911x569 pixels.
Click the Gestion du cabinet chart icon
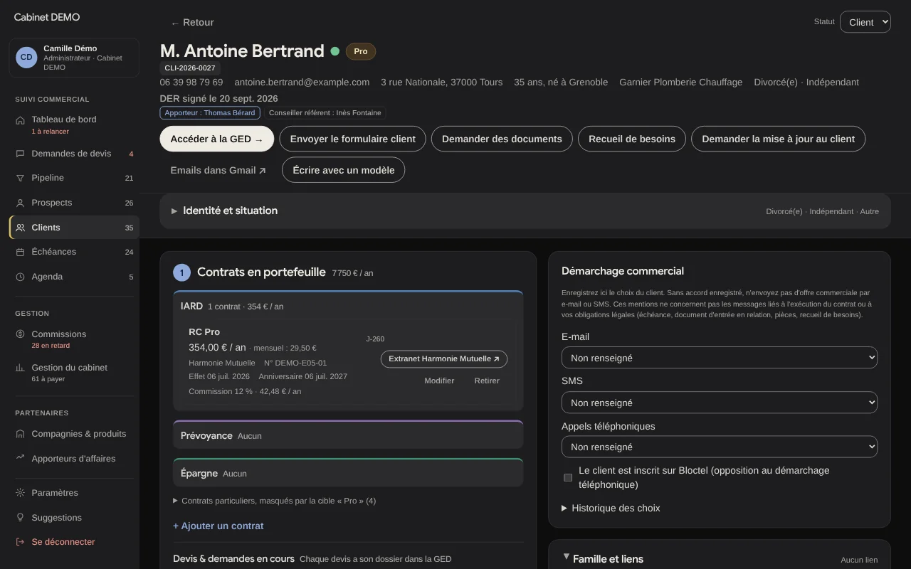tap(20, 368)
